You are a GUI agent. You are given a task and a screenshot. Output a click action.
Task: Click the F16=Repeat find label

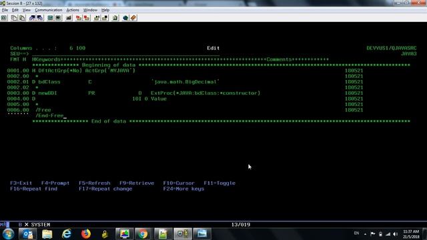34,189
